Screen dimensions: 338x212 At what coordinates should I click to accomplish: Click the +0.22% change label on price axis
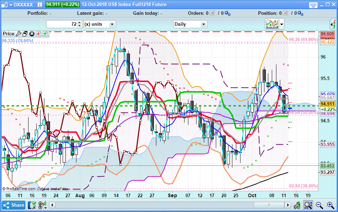coord(328,109)
